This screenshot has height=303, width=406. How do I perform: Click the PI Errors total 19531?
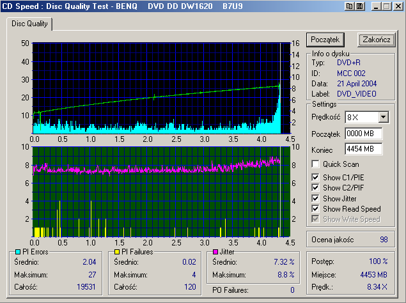coord(86,287)
